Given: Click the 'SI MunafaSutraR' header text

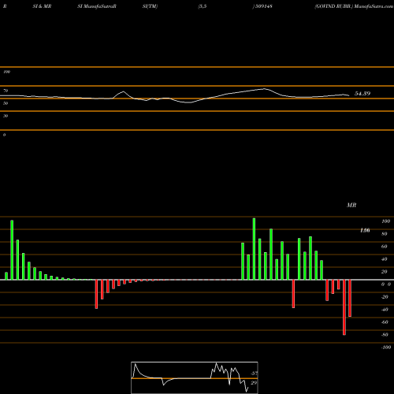Looking at the screenshot, I should pos(97,6).
